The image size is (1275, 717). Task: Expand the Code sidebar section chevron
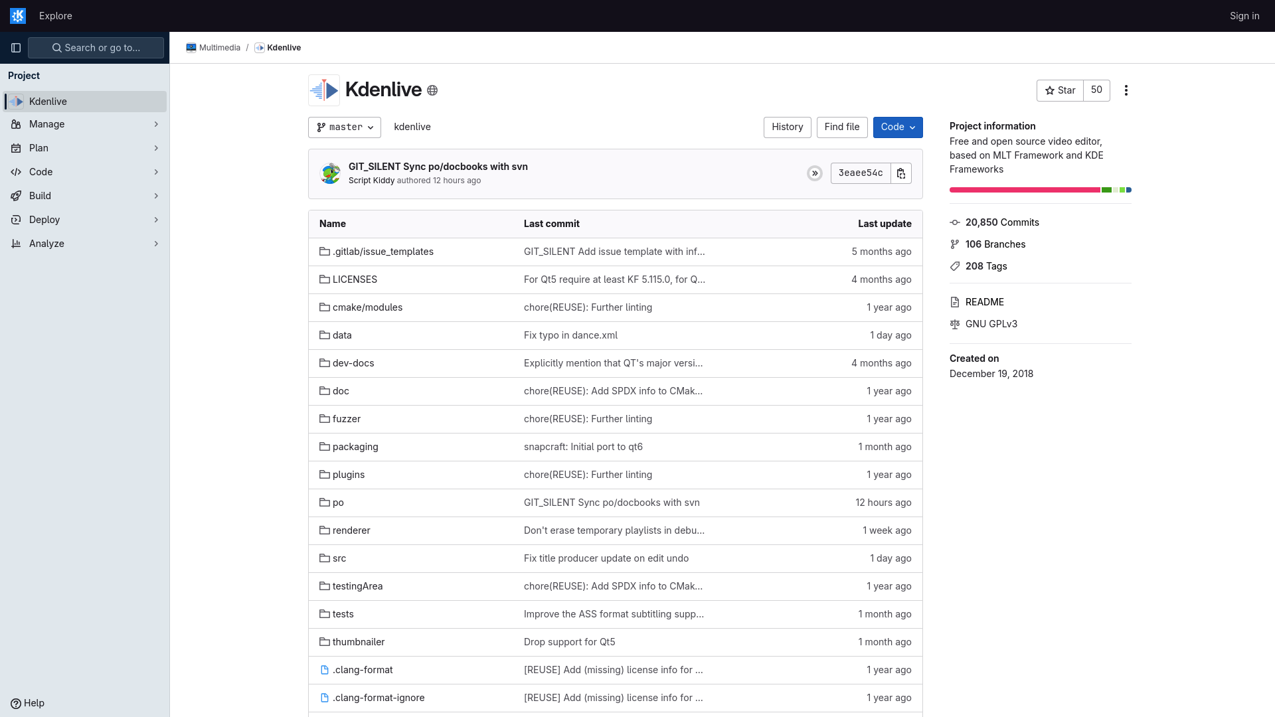tap(156, 172)
